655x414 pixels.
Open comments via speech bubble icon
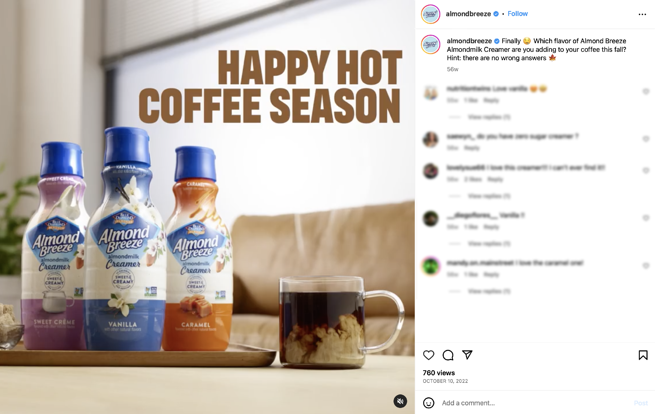point(448,355)
